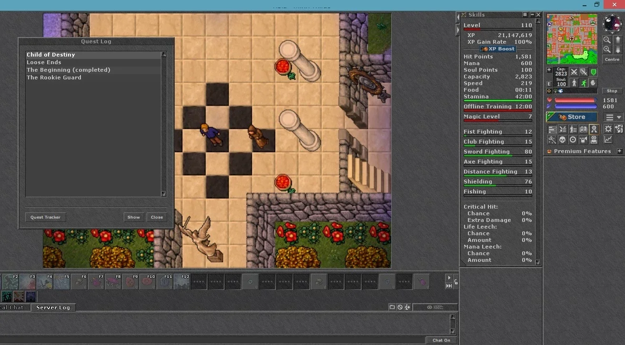Open the VIP list widget icon
Screen dimensions: 625x345
point(573,129)
